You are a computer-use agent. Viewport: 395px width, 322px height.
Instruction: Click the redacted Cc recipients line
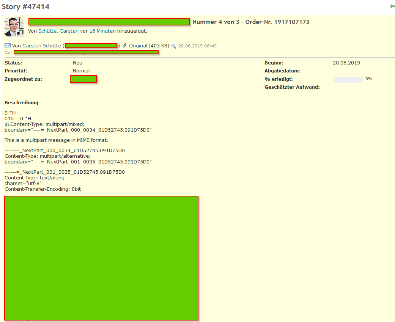pyautogui.click(x=86, y=52)
